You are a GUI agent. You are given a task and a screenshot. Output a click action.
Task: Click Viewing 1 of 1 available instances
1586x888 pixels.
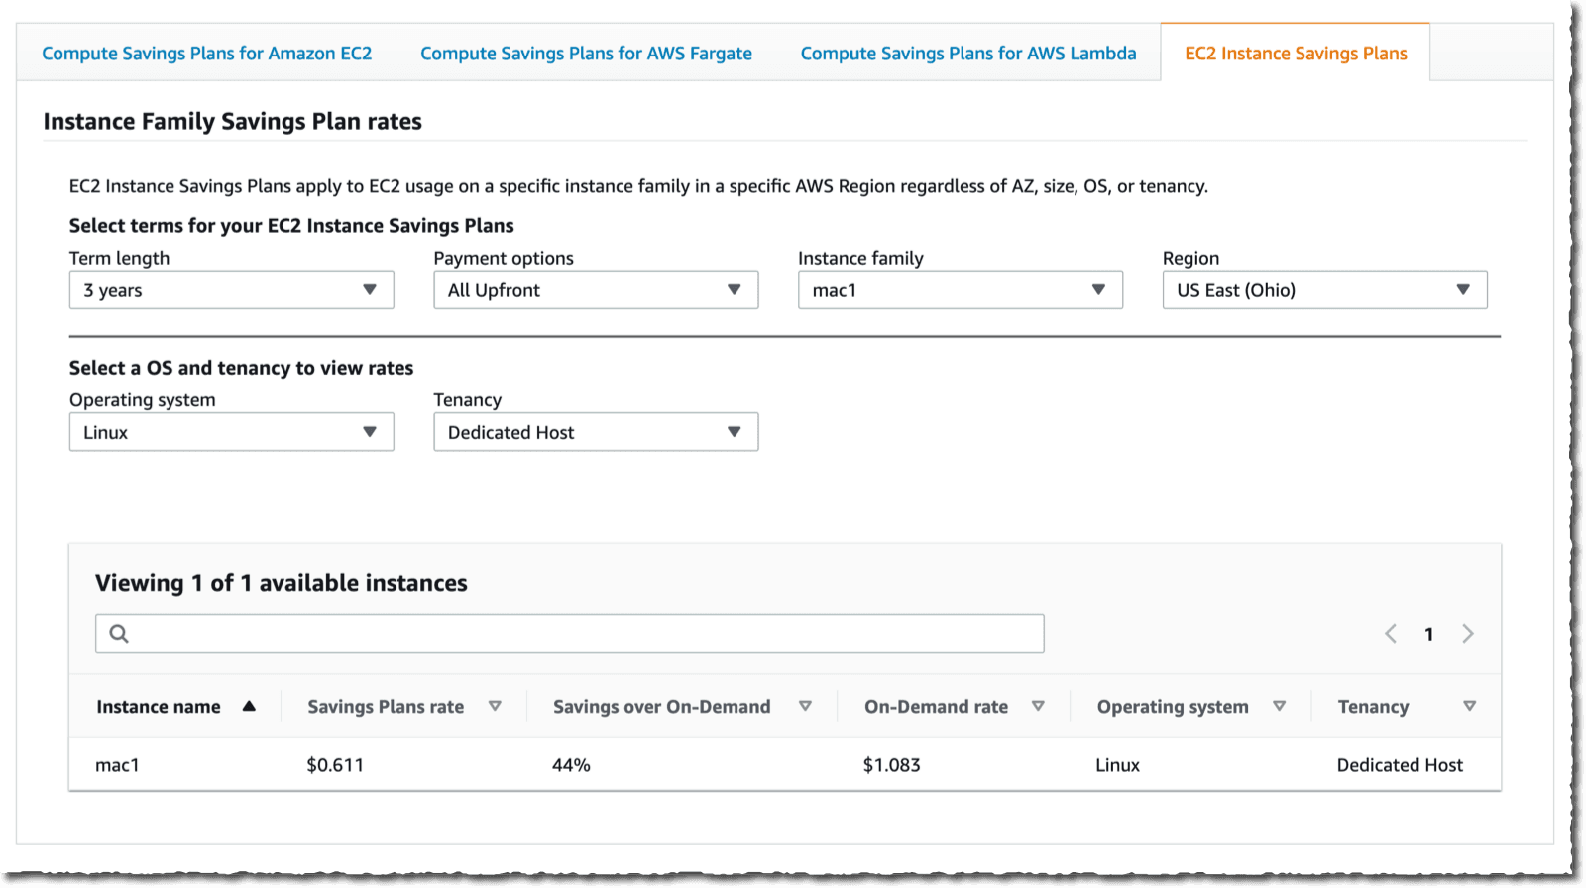pyautogui.click(x=282, y=583)
